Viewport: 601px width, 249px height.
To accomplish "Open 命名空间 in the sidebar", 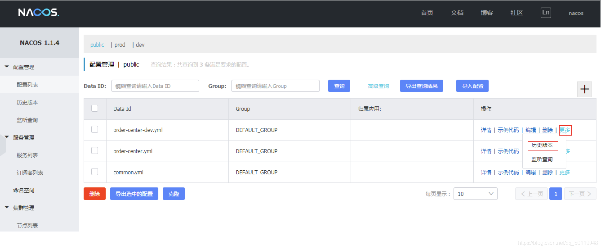I will [24, 190].
